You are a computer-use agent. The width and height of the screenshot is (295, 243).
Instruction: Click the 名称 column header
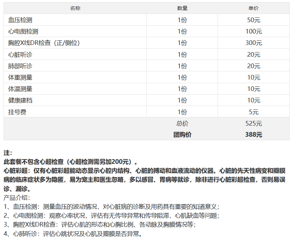(x=75, y=8)
